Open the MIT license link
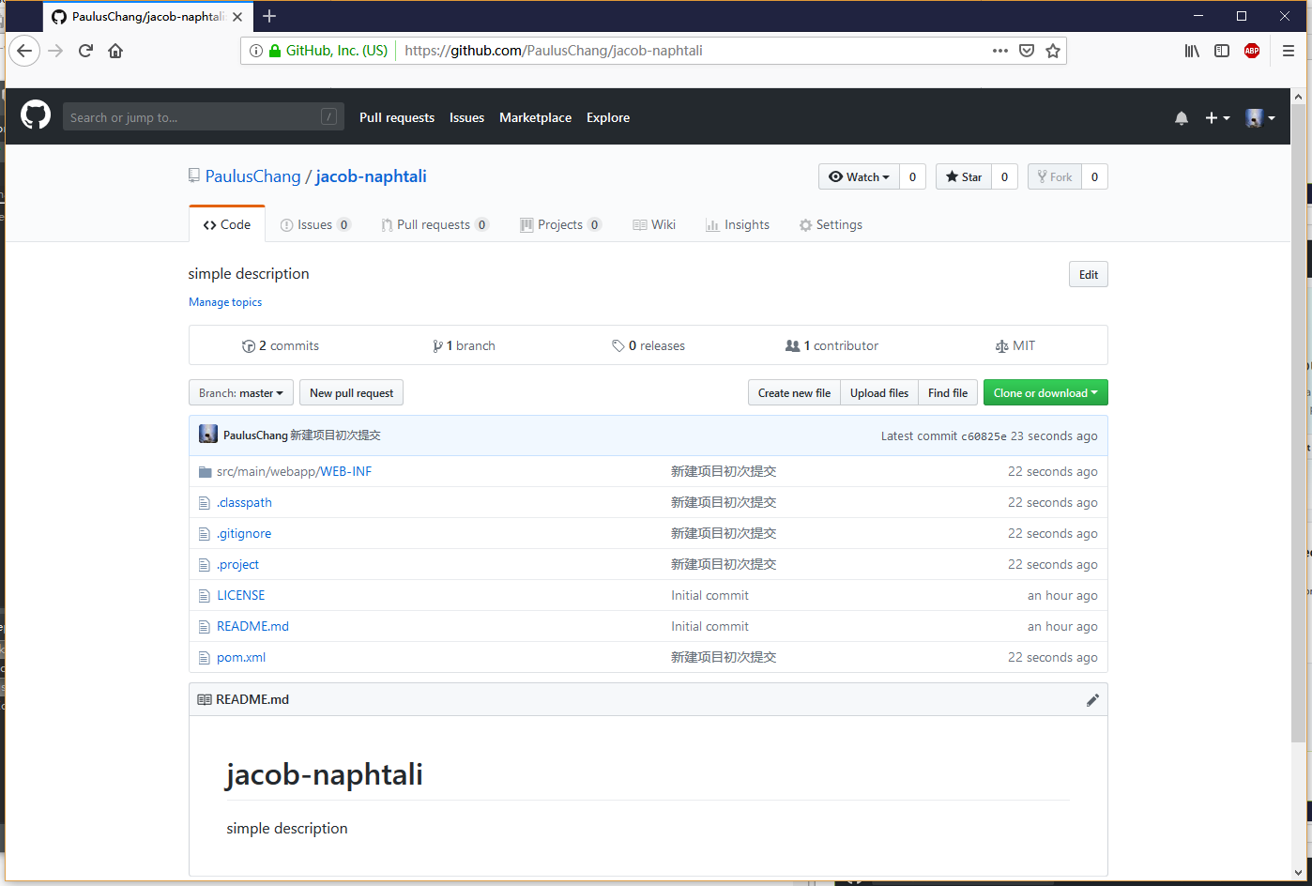 click(x=1015, y=346)
